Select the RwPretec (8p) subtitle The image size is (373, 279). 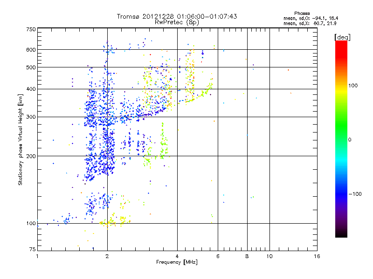pyautogui.click(x=177, y=22)
